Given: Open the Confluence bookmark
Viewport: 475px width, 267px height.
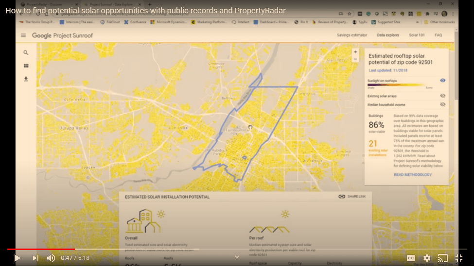Looking at the screenshot, I should pos(135,22).
